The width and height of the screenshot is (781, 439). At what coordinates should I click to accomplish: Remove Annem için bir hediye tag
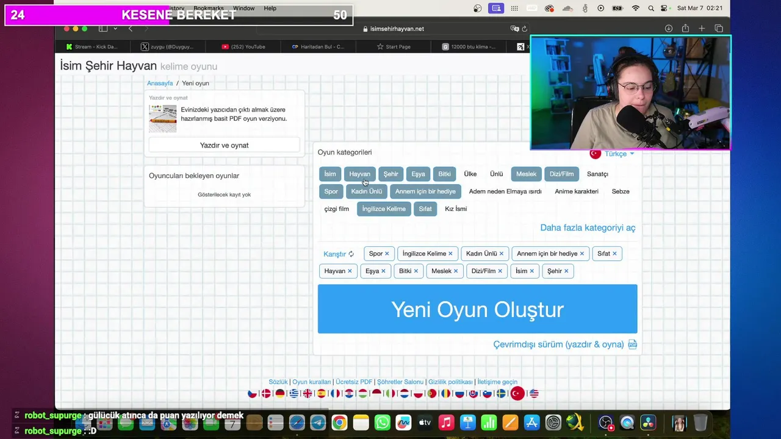582,254
